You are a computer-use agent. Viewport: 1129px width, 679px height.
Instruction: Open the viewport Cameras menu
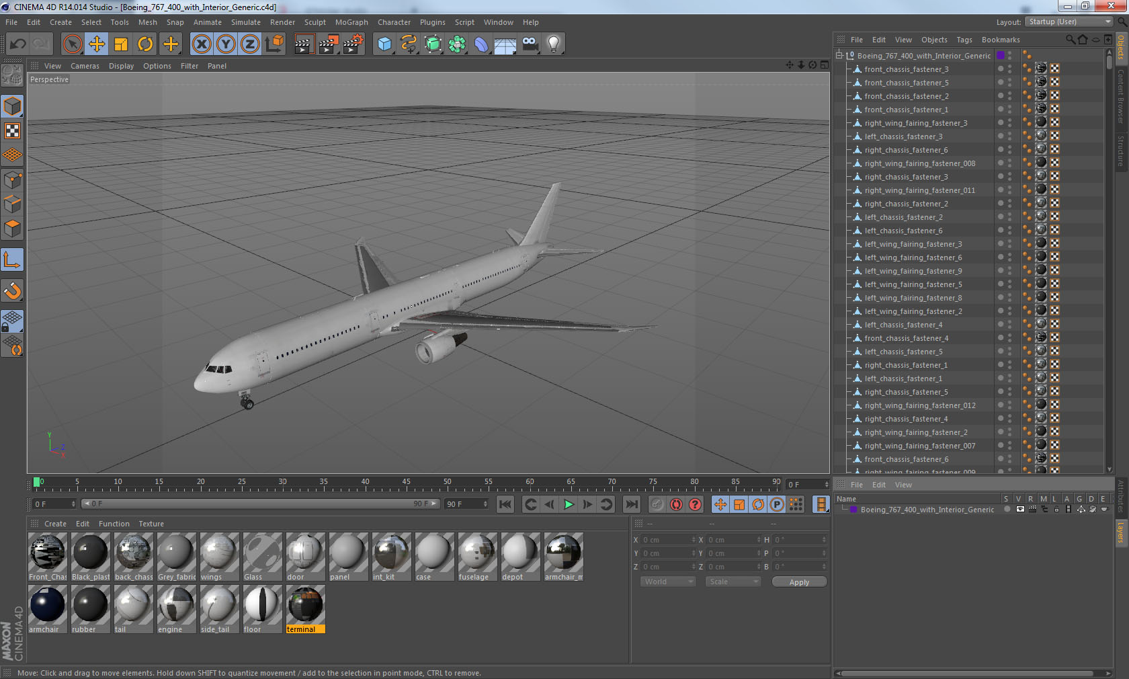tap(85, 66)
